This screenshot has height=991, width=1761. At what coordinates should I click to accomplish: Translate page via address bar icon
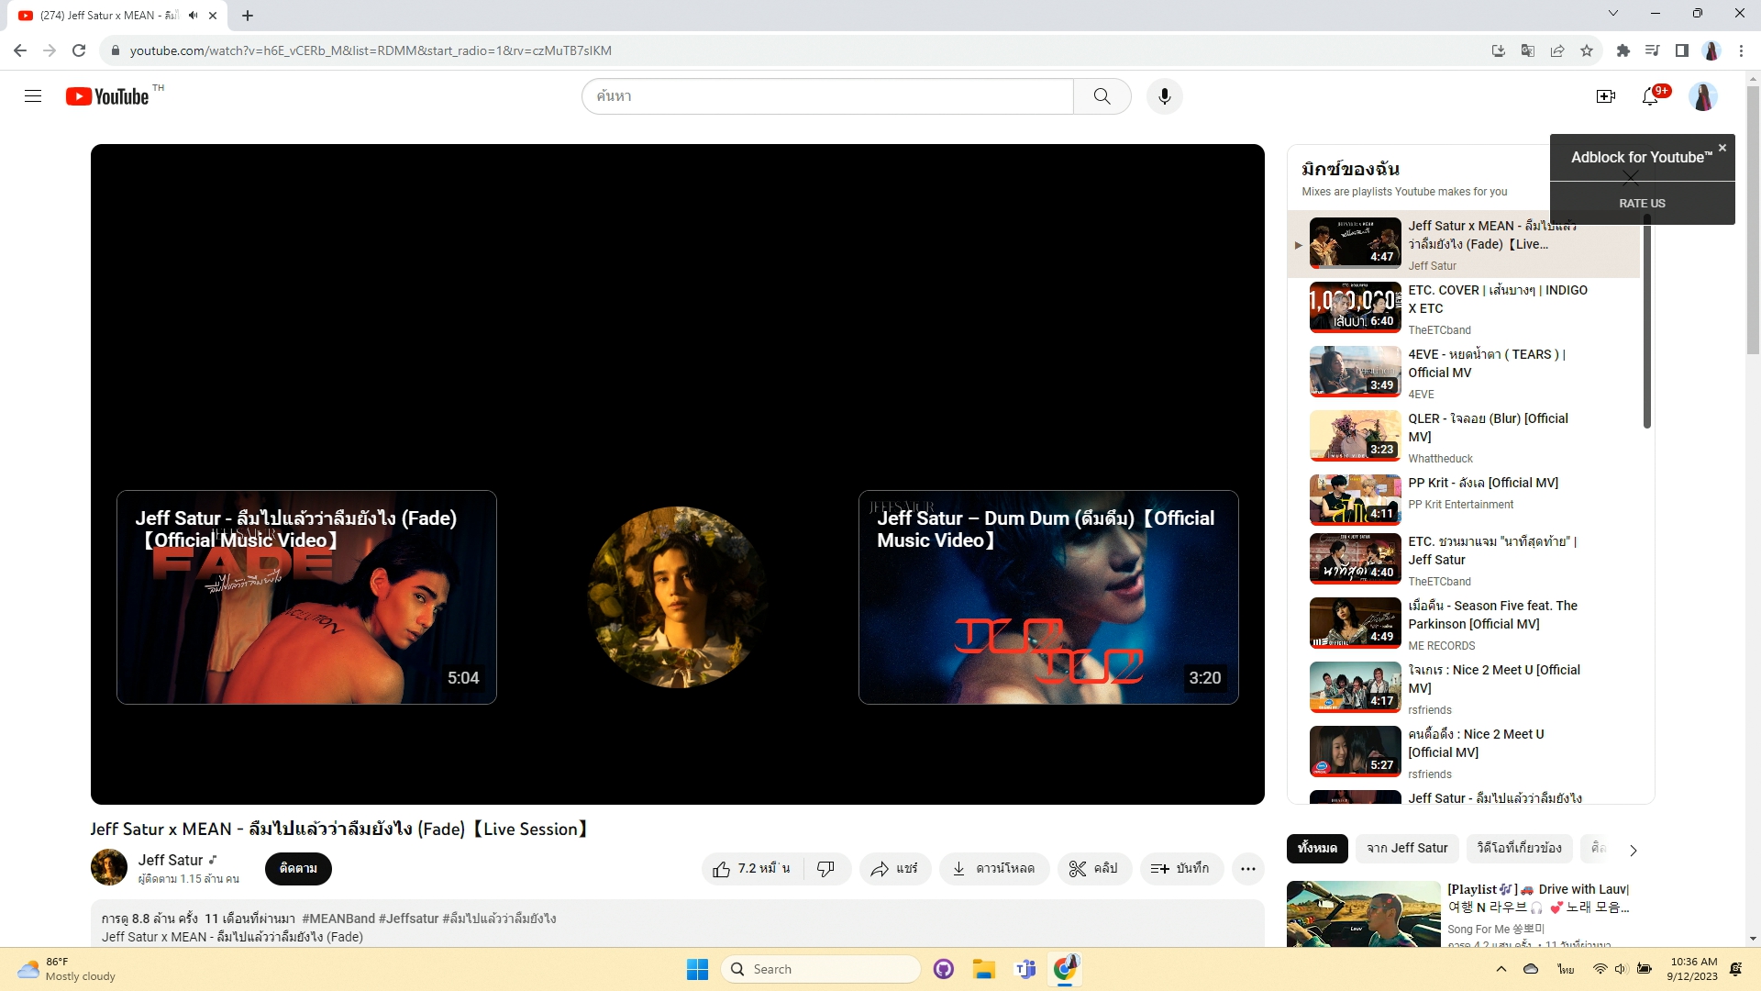1528,50
